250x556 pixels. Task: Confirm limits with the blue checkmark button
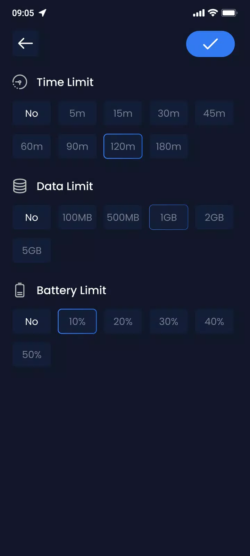click(210, 44)
